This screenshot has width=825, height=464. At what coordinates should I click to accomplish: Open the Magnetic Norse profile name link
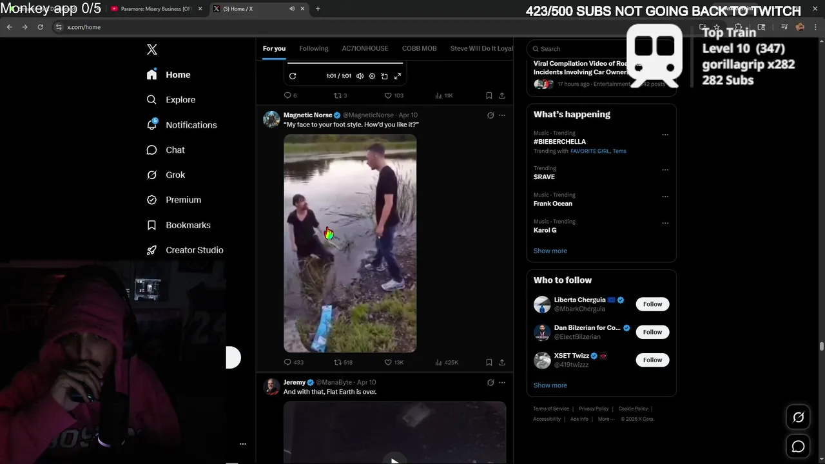tap(307, 115)
